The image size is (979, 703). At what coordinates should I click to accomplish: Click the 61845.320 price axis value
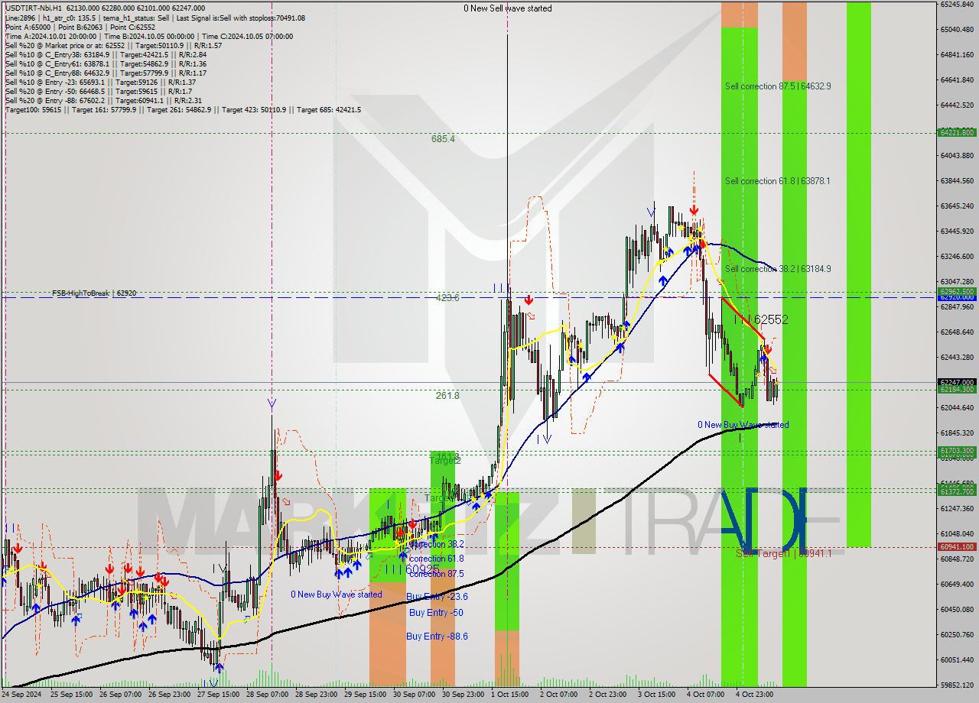(x=957, y=432)
